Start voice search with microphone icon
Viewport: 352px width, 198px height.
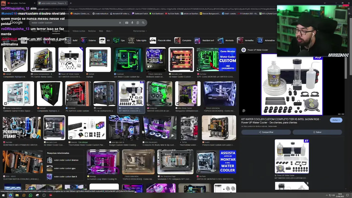(132, 23)
